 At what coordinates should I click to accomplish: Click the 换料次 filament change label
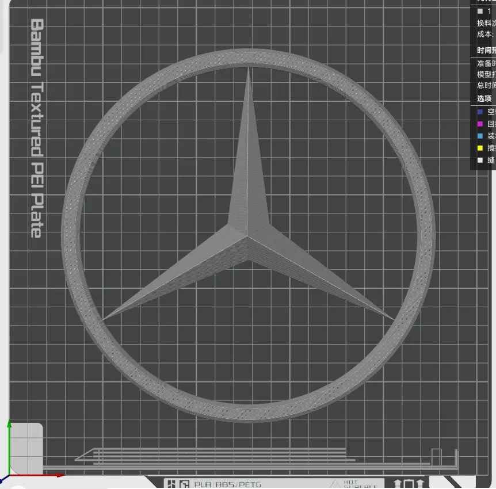pyautogui.click(x=486, y=23)
